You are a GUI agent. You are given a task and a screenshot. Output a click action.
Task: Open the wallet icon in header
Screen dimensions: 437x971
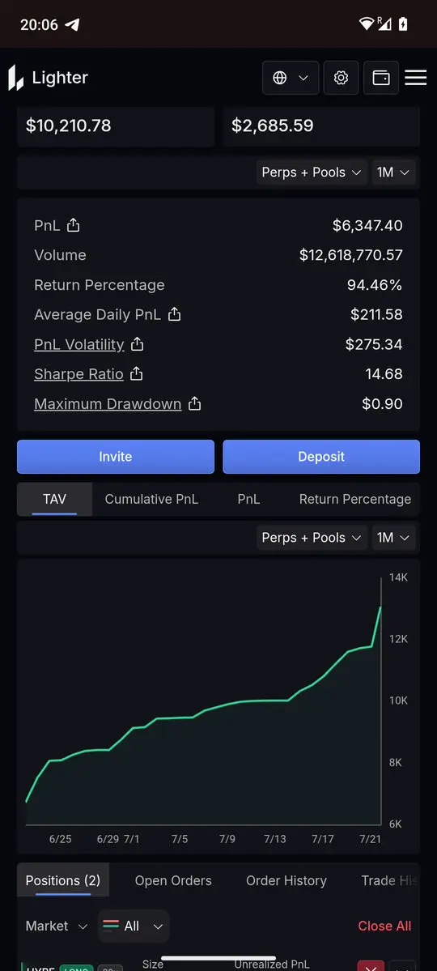pyautogui.click(x=380, y=78)
